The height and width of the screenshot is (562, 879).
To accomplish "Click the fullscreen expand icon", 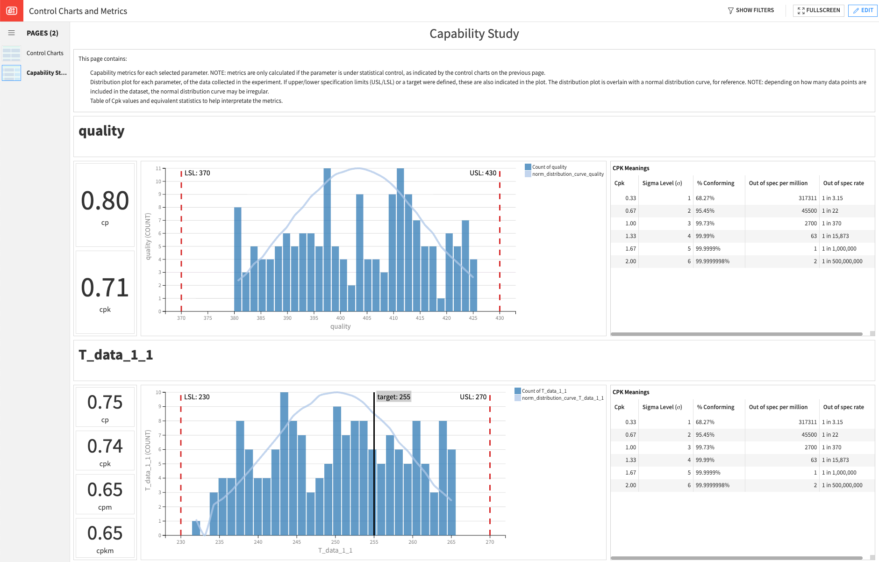I will coord(801,10).
